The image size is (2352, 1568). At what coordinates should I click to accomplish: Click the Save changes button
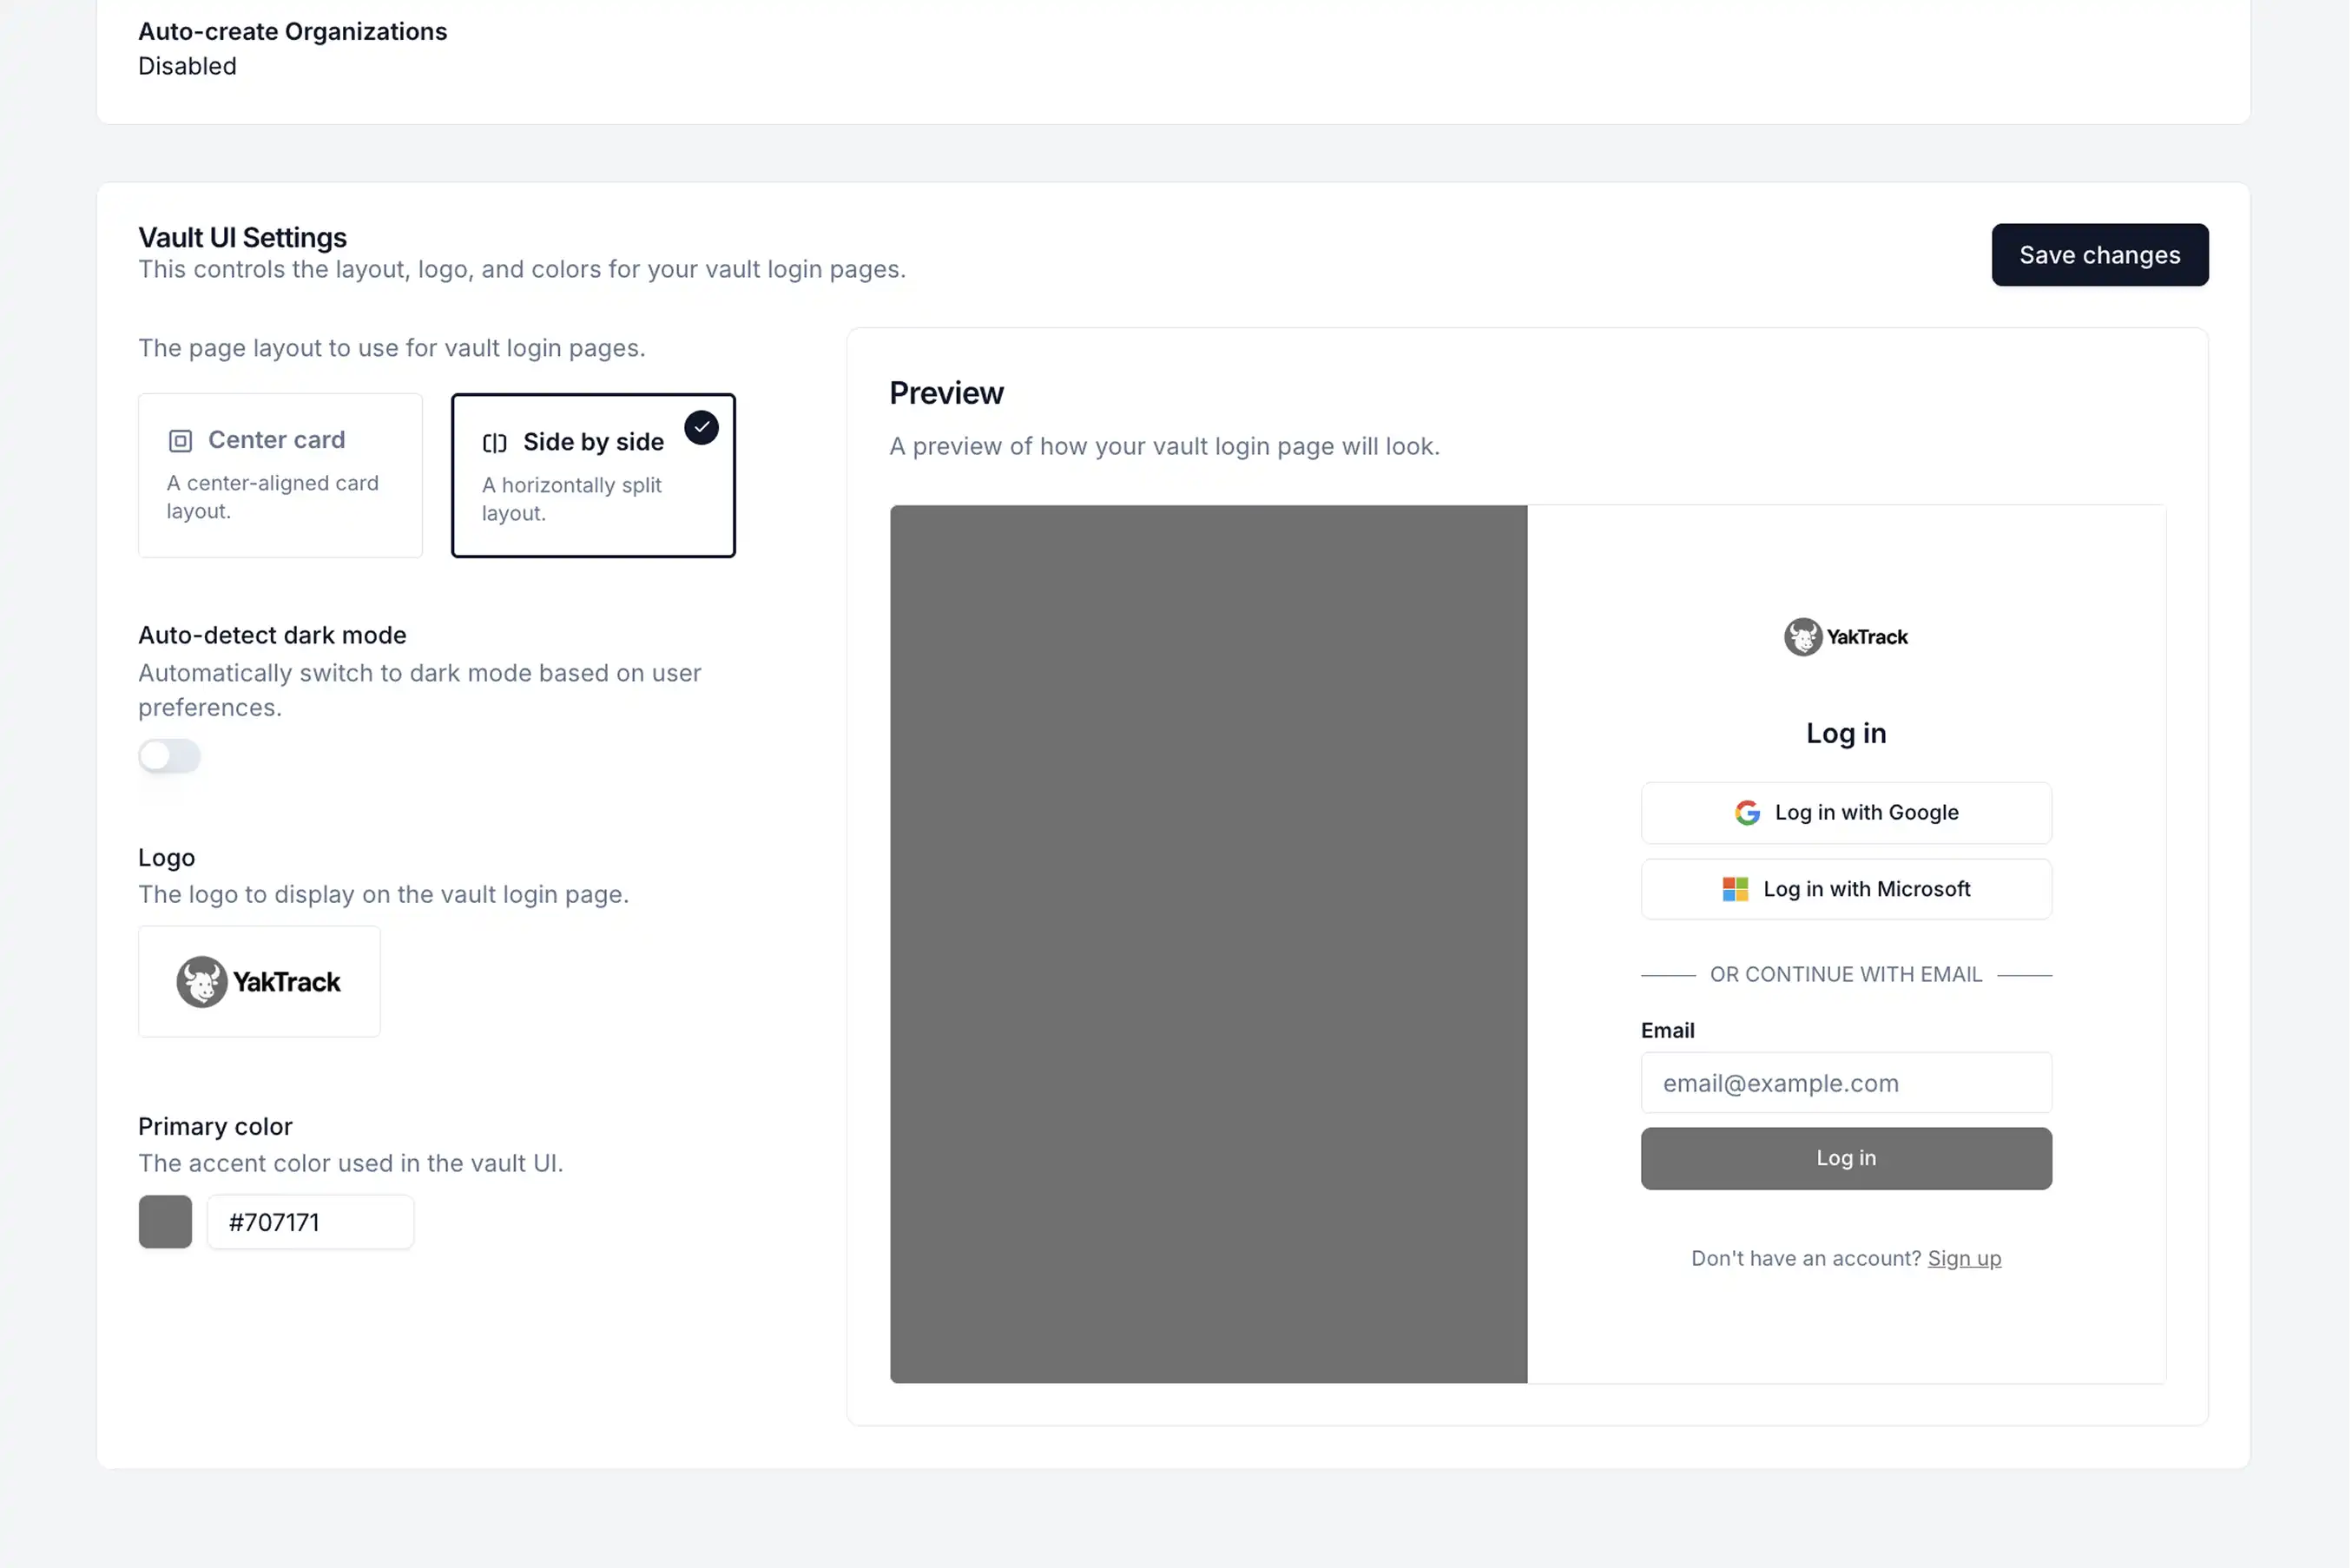pyautogui.click(x=2100, y=255)
